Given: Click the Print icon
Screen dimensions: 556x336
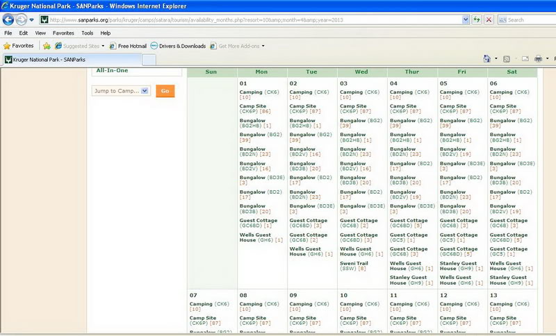Looking at the screenshot, I should (x=538, y=59).
